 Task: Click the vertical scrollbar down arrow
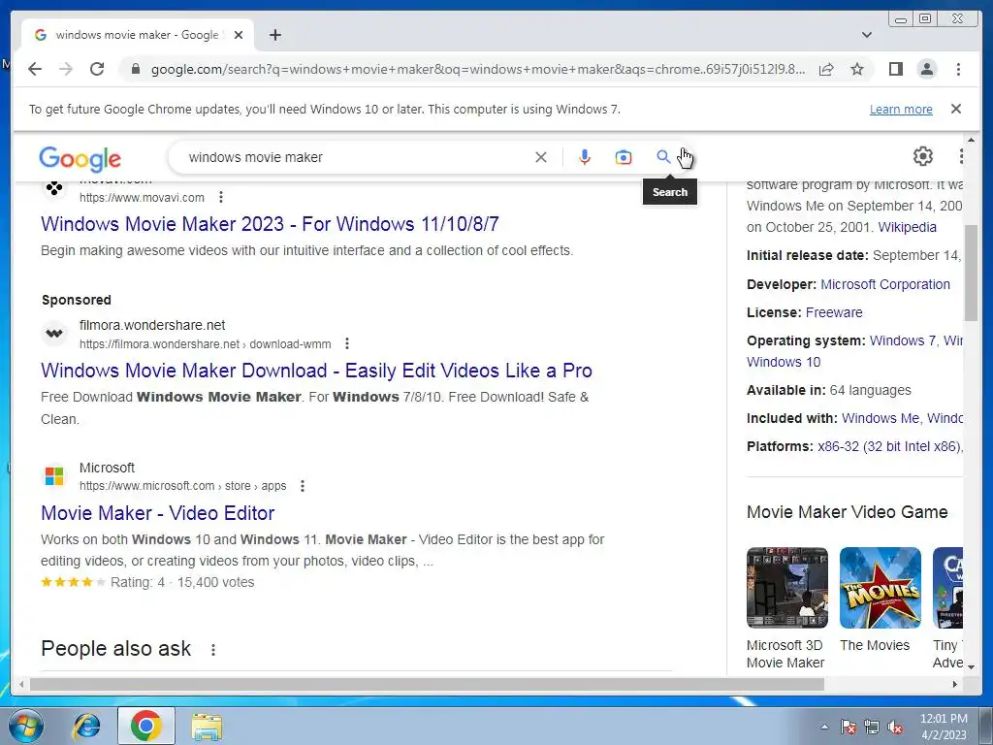tap(972, 667)
